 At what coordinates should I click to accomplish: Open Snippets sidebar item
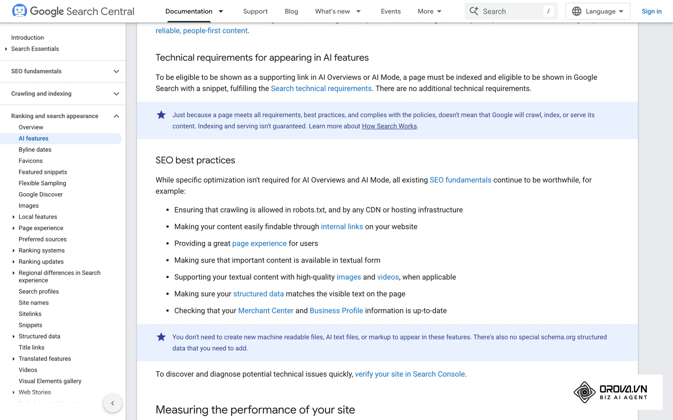click(x=30, y=325)
